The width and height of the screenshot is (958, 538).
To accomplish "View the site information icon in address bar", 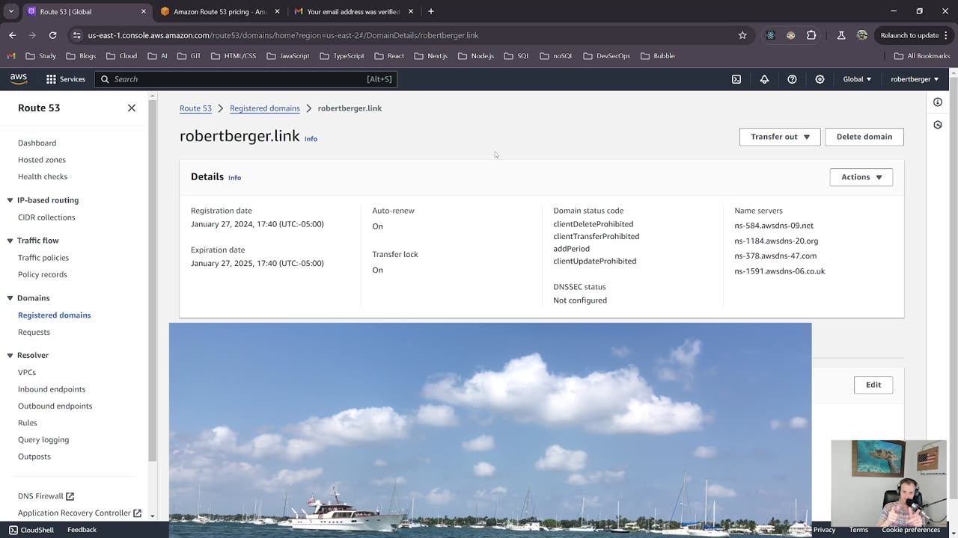I will point(76,35).
